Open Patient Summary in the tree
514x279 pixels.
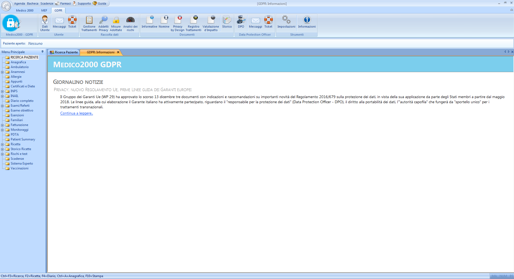tap(23, 139)
